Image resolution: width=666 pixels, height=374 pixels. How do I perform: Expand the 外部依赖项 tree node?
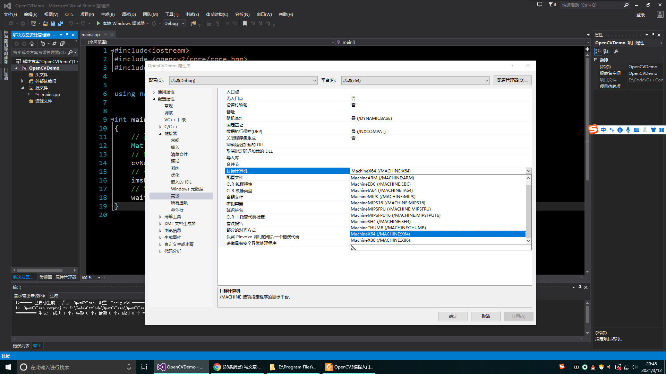pyautogui.click(x=22, y=81)
